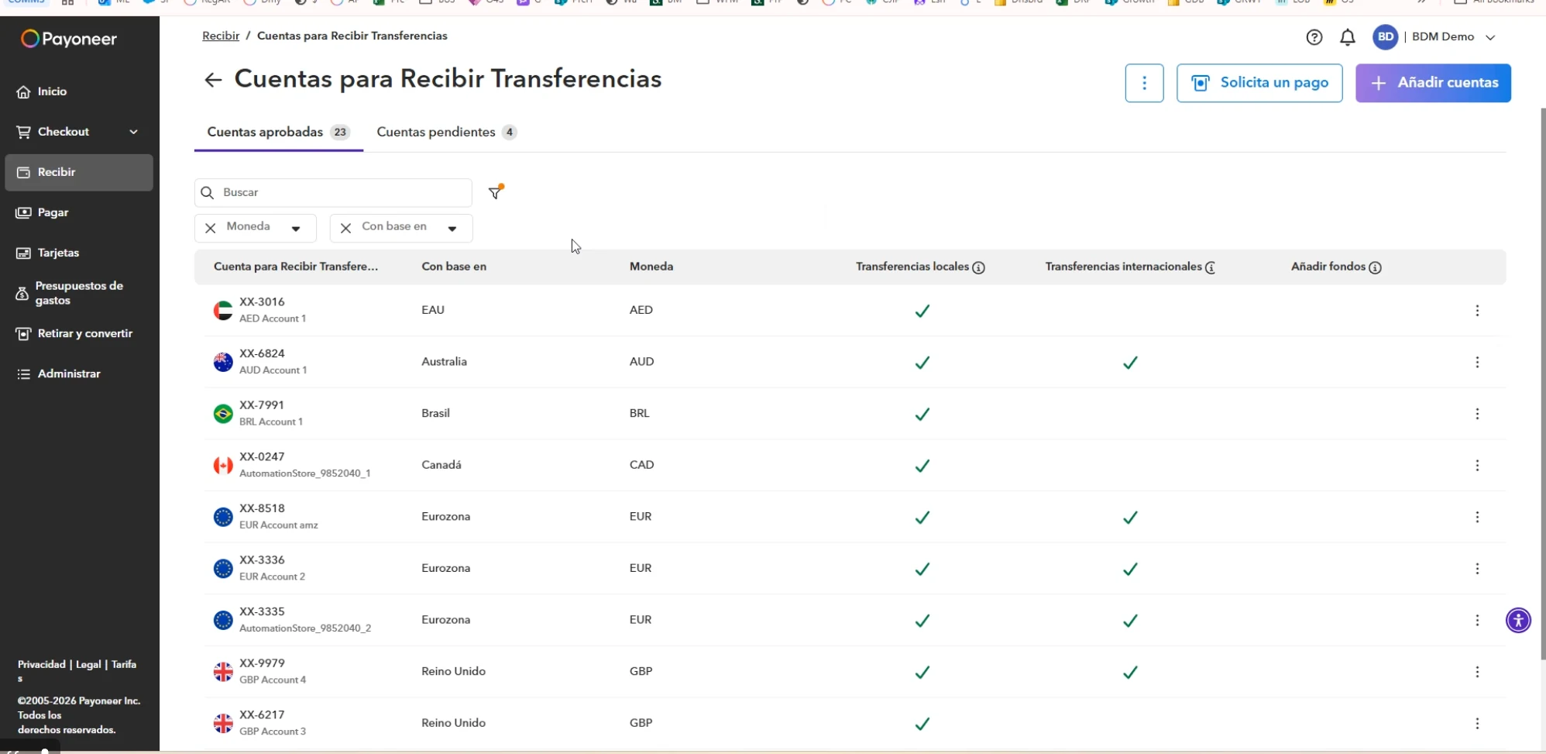Select account XX-6824 AUD Account 1
The image size is (1546, 754).
click(x=273, y=361)
